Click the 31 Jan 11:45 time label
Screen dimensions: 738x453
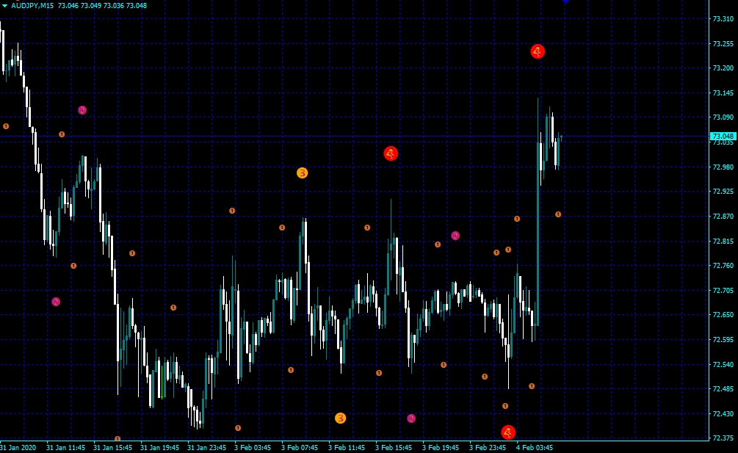point(65,447)
